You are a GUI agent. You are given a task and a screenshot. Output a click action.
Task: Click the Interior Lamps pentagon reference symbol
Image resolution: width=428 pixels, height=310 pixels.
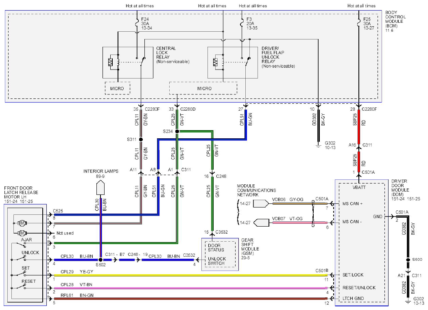click(100, 188)
